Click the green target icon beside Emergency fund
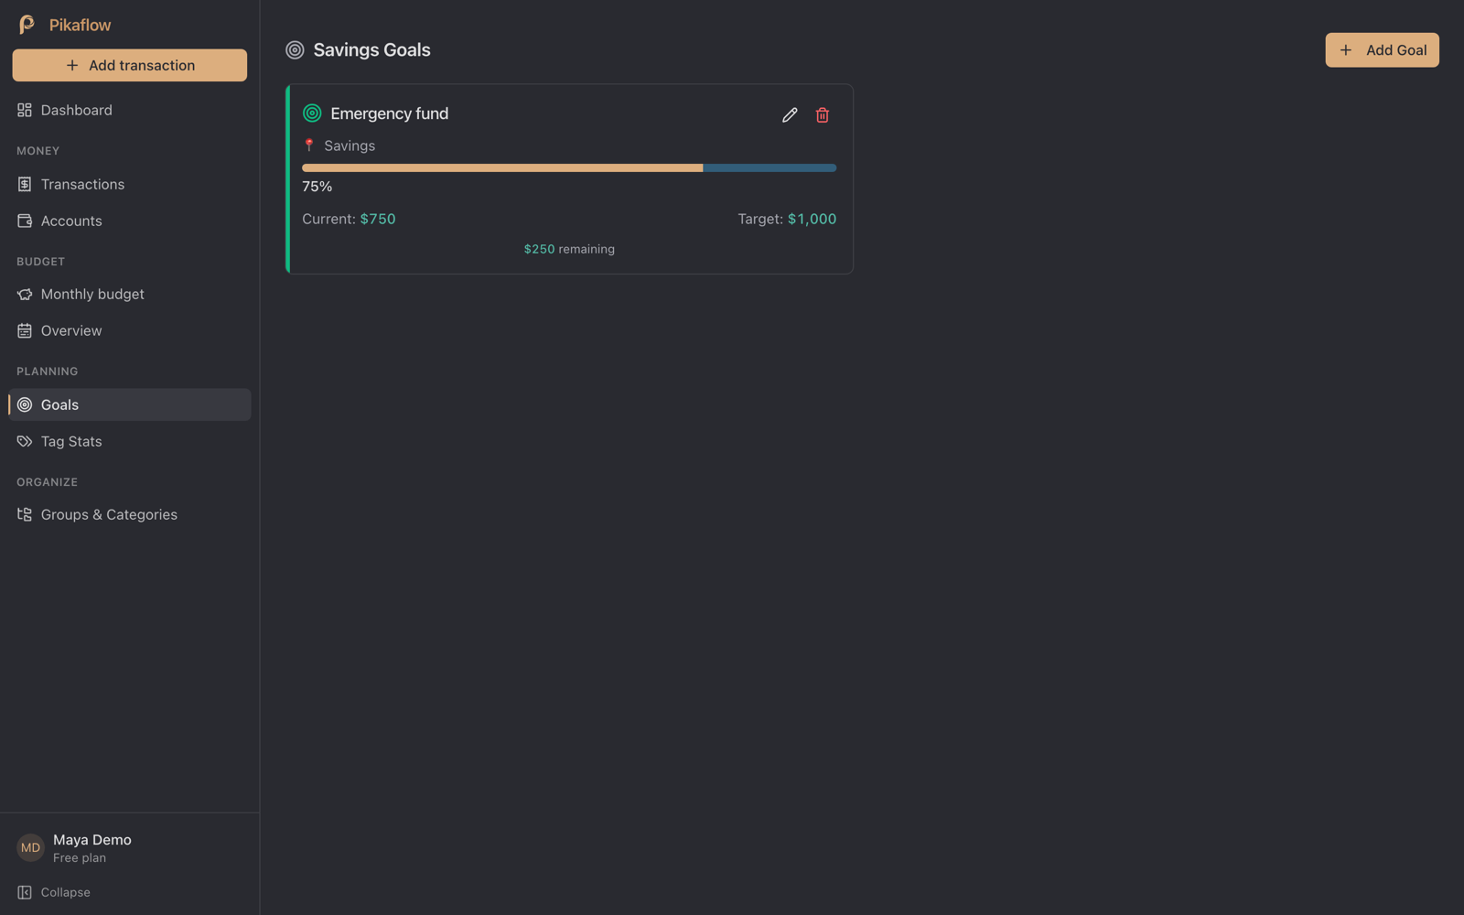 pos(312,113)
